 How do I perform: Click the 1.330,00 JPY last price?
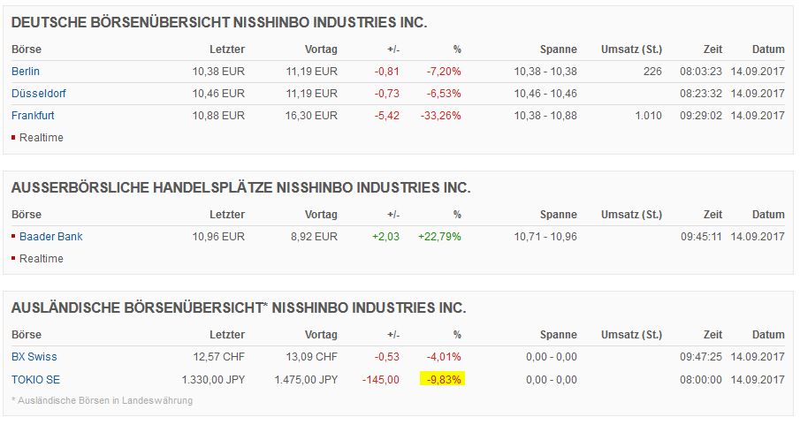tap(213, 380)
